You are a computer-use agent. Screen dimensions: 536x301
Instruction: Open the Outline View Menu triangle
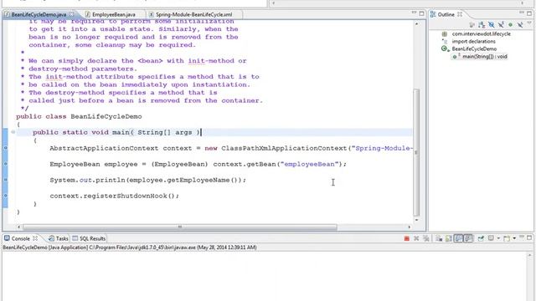coord(529,23)
